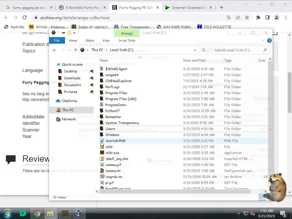The image size is (292, 219).
Task: Open the File ribbon tab in Explorer
Action: [x=57, y=40]
